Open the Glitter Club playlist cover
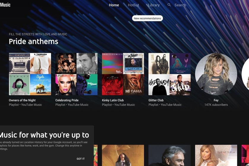 point(170,74)
